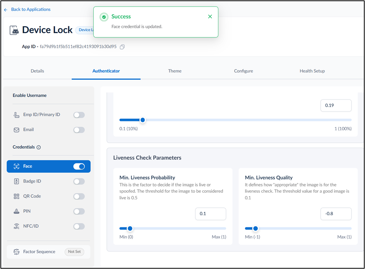Click the Device Lock title text
This screenshot has height=269, width=365.
(x=47, y=30)
